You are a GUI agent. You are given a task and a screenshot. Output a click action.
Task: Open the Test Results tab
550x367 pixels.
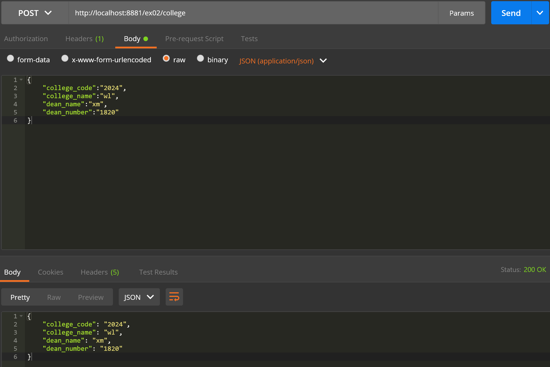tap(158, 272)
